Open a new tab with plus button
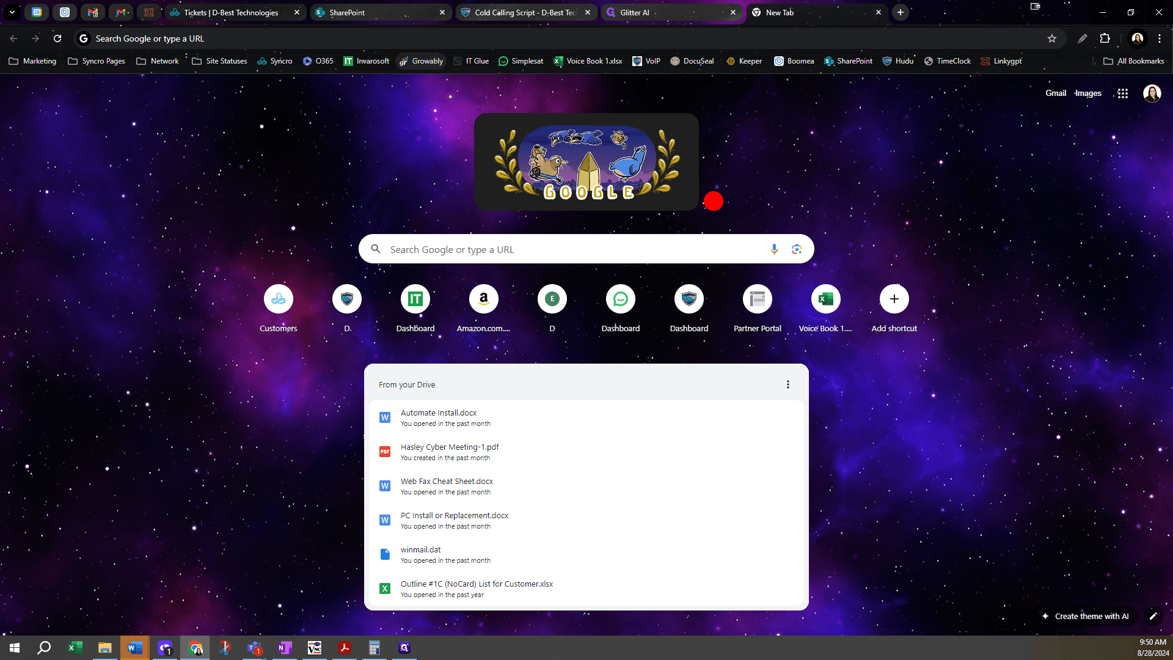The width and height of the screenshot is (1173, 660). pos(901,12)
